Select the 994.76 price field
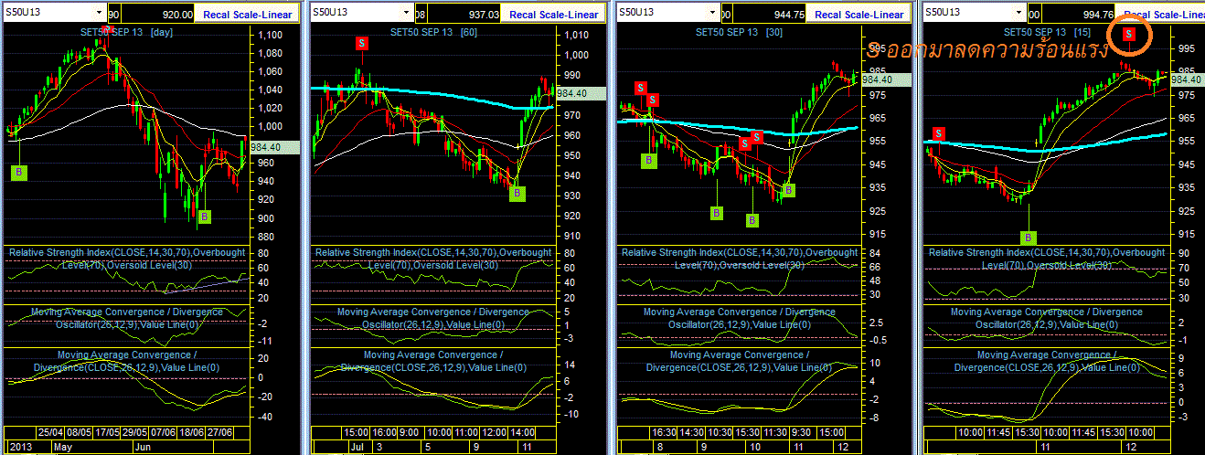The image size is (1205, 455). 1078,14
